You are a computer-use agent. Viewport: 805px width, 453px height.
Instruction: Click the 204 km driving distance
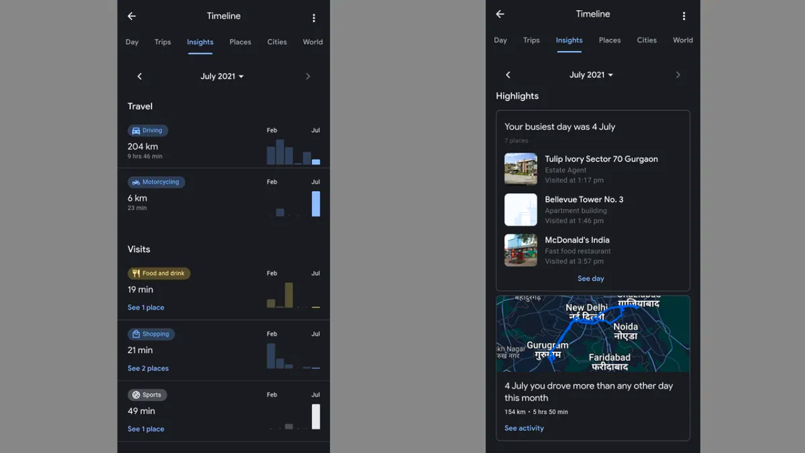tap(143, 147)
